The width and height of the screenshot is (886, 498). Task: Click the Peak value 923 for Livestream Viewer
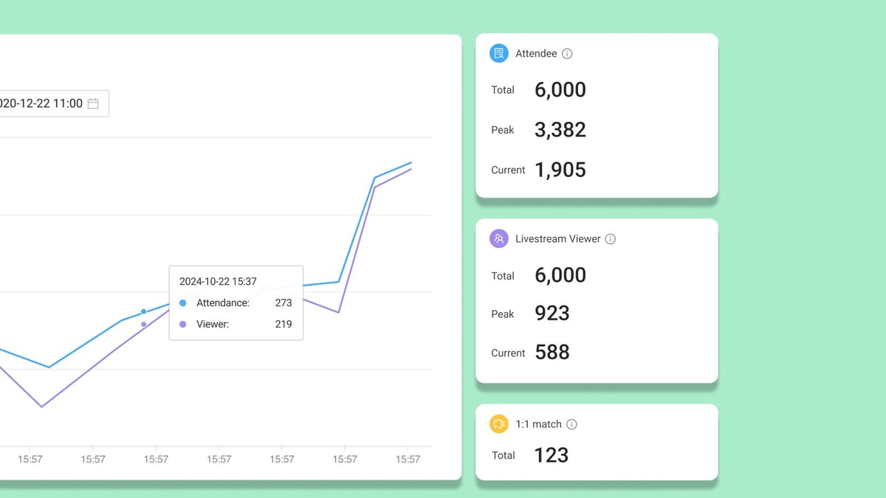(552, 313)
